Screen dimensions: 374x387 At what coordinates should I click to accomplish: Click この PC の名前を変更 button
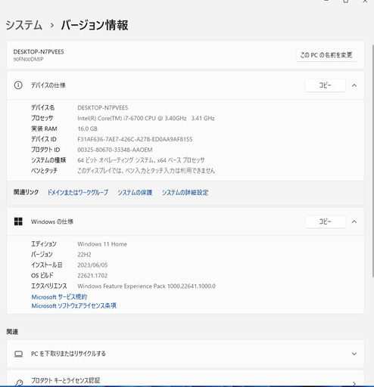point(326,55)
